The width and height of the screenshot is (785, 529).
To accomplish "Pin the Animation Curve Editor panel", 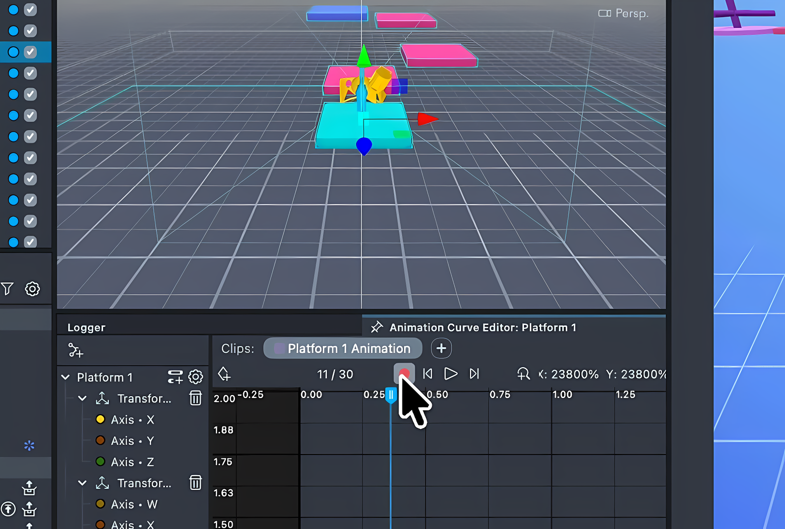I will coord(376,327).
